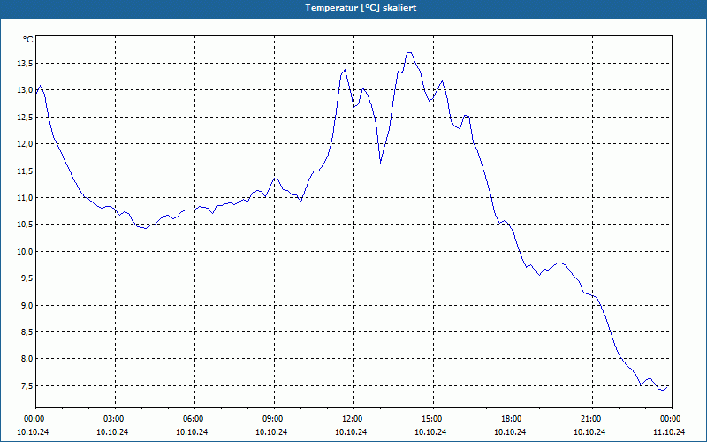Click the 10,0 y-axis label
707x442 pixels.
25,251
